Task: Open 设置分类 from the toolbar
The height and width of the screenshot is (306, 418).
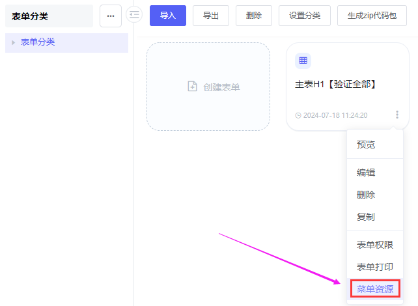Action: pyautogui.click(x=304, y=16)
